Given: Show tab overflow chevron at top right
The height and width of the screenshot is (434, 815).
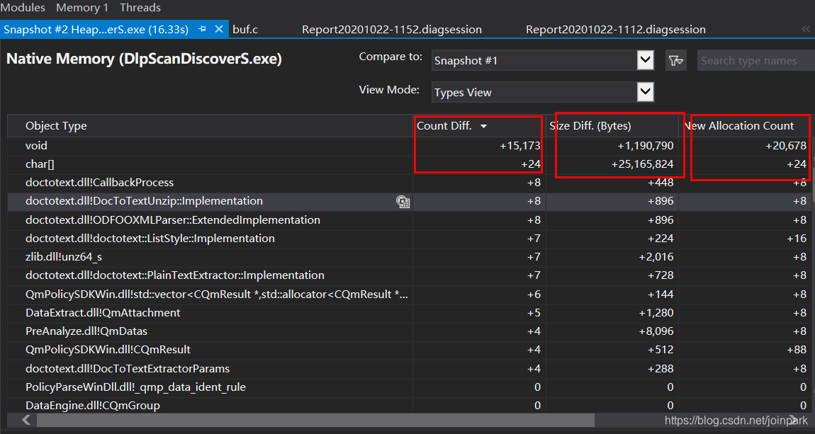Looking at the screenshot, I should [806, 30].
